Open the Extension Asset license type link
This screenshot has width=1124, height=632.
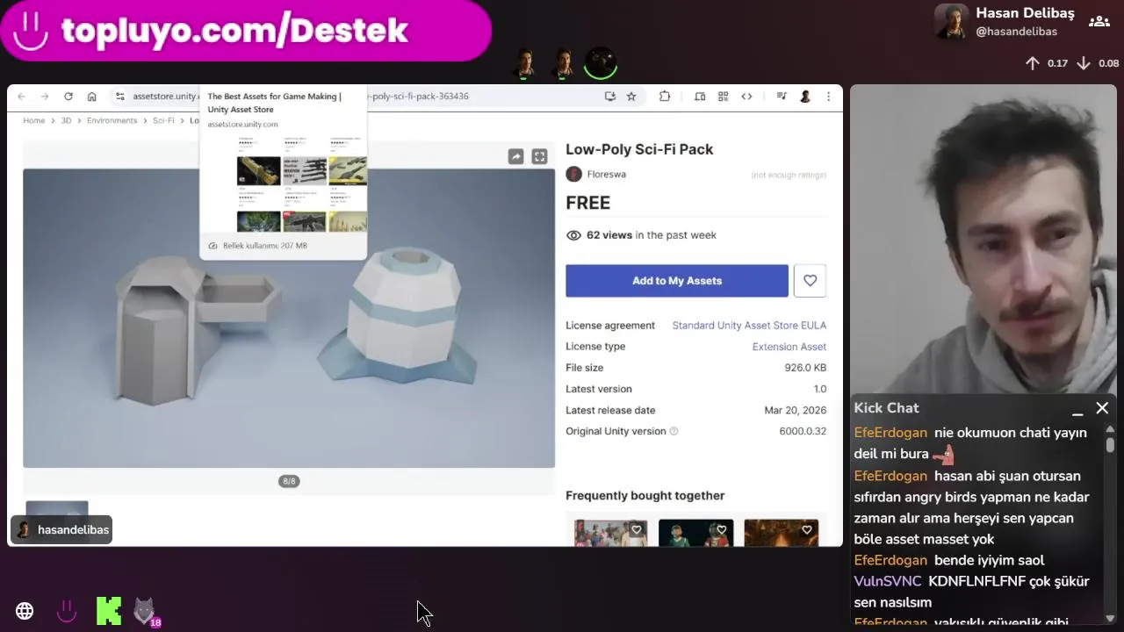(789, 347)
